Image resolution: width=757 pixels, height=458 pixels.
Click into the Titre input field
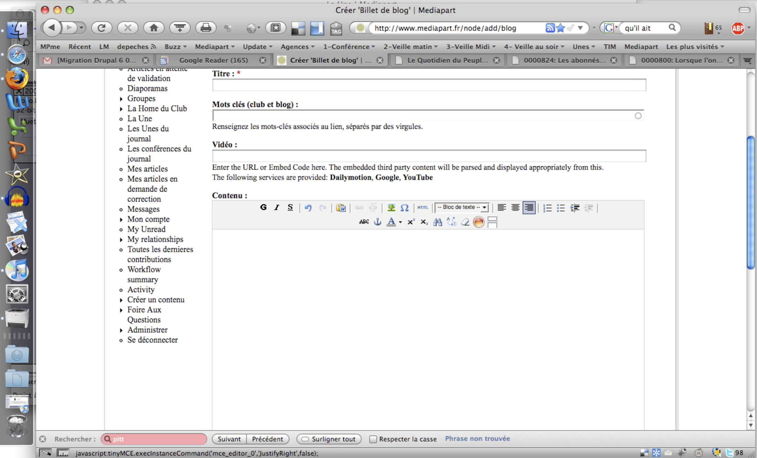[x=429, y=85]
